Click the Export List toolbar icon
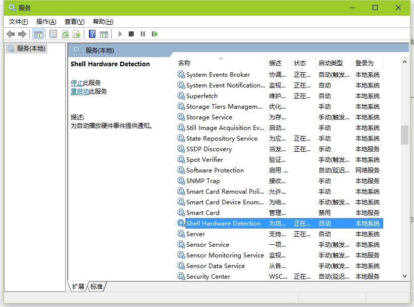The image size is (414, 307). 77,34
